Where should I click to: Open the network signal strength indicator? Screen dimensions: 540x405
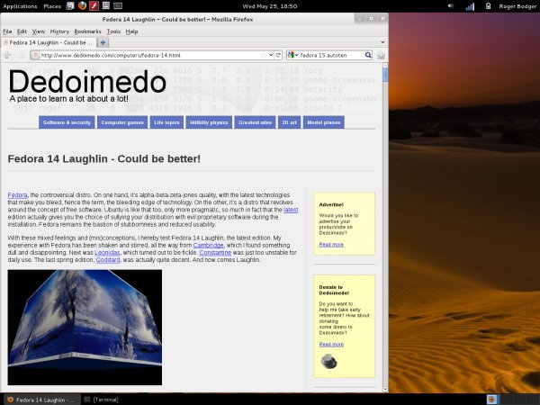(x=470, y=6)
